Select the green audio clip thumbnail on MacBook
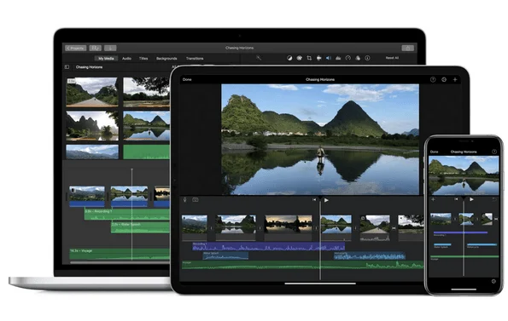This screenshot has width=508, height=321. click(x=147, y=152)
